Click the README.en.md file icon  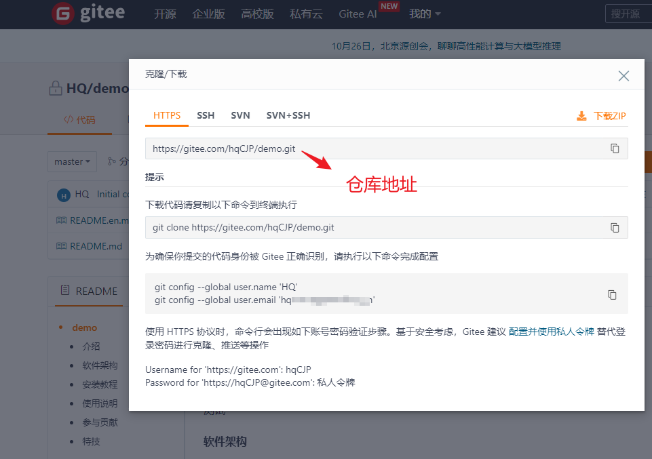tap(61, 220)
